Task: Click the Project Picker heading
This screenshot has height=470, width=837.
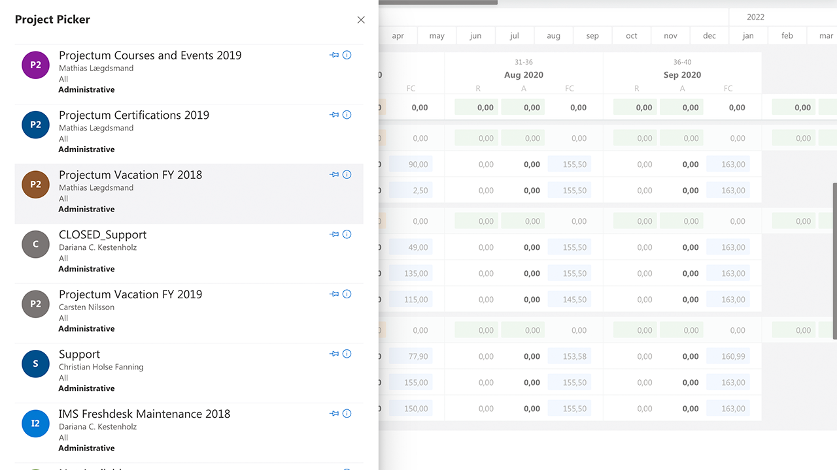Action: coord(52,20)
